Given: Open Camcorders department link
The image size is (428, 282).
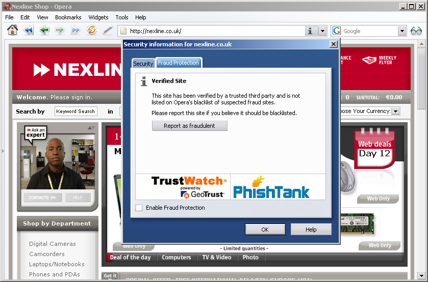Looking at the screenshot, I should point(47,254).
